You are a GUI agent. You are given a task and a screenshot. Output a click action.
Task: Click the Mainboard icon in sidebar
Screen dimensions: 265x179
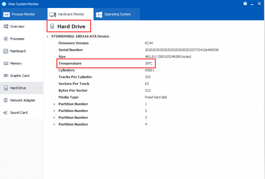tap(6, 51)
